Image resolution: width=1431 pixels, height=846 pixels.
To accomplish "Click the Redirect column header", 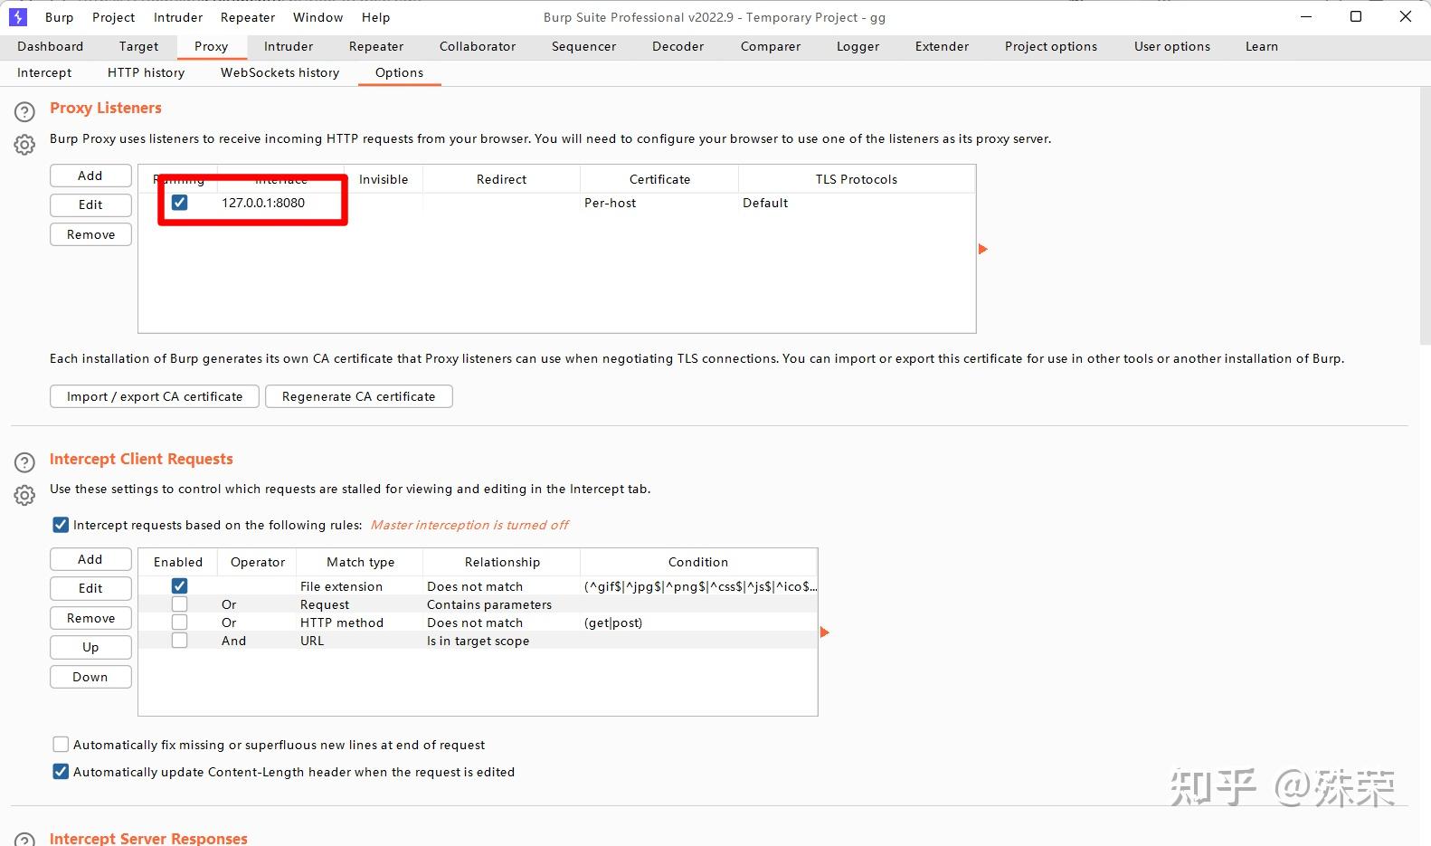I will click(x=501, y=179).
